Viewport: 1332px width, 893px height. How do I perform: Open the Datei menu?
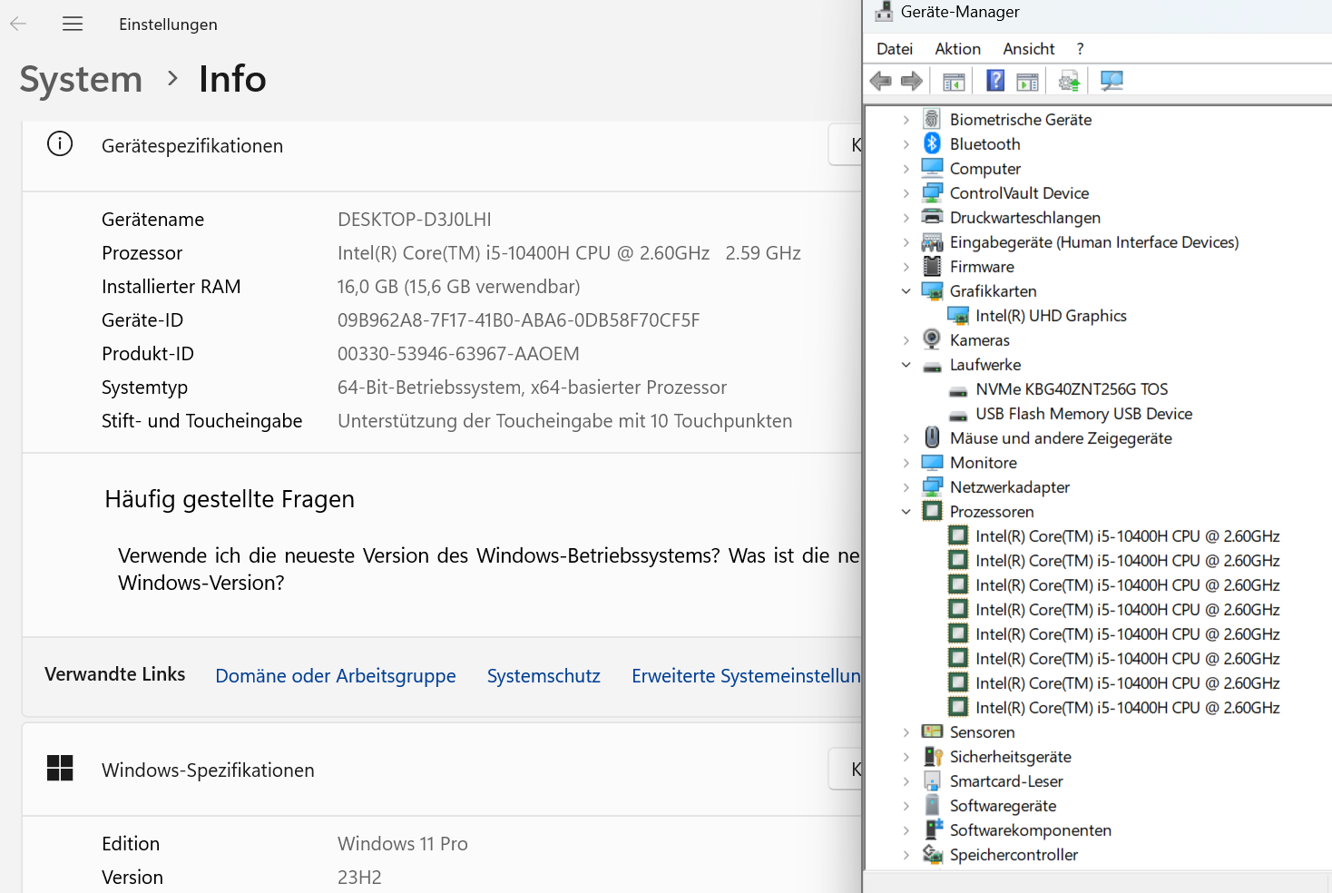[x=895, y=49]
